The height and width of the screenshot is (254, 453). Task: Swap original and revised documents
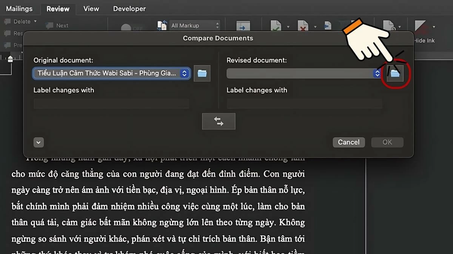click(219, 121)
